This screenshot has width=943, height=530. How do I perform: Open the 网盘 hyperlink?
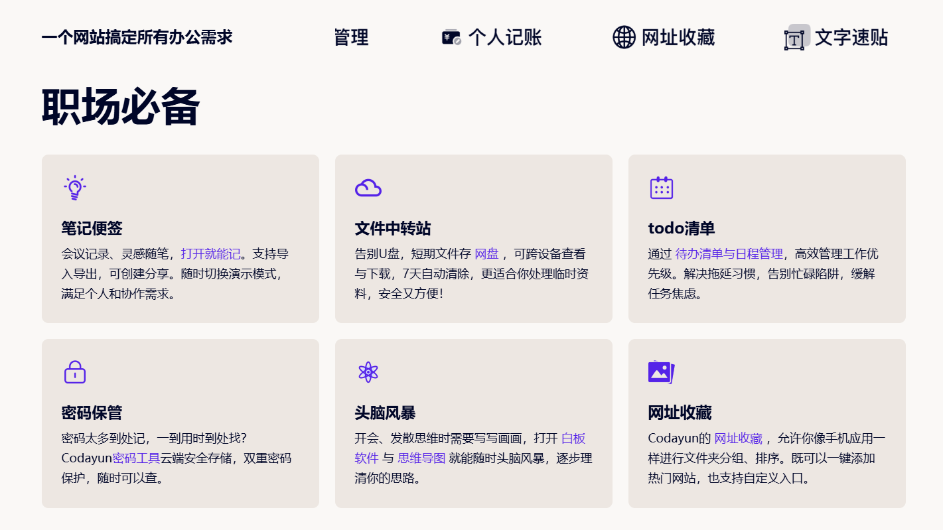pos(486,254)
